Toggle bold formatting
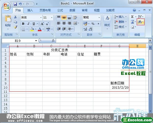The height and width of the screenshot is (123, 153). click(x=23, y=24)
